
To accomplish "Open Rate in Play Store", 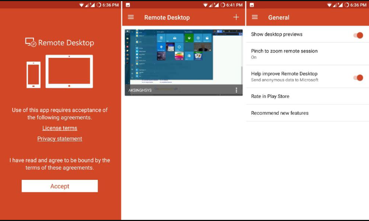I will [x=307, y=96].
